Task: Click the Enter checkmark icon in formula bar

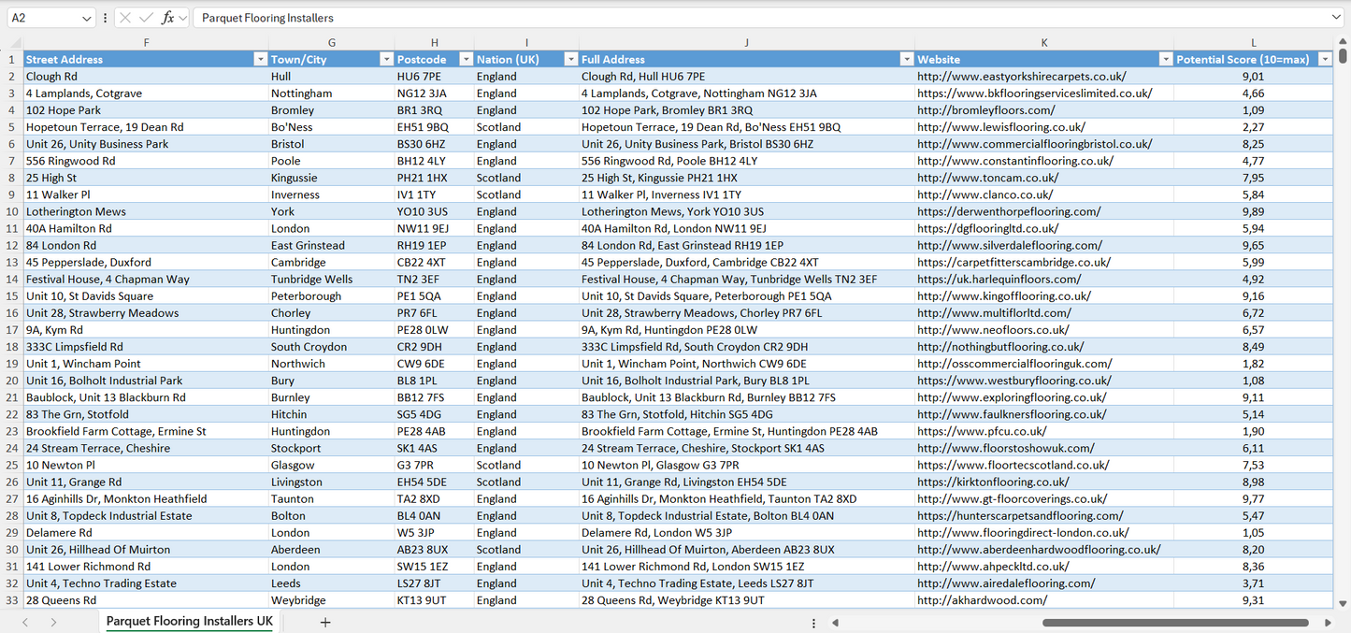Action: (x=146, y=18)
